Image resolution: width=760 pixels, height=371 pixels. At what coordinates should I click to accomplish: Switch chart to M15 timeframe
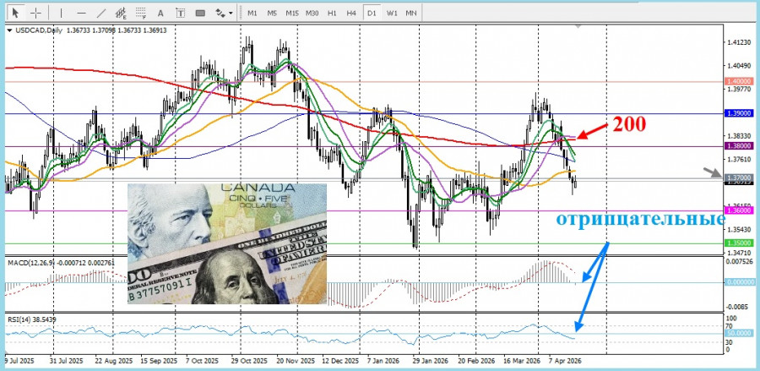pyautogui.click(x=292, y=13)
